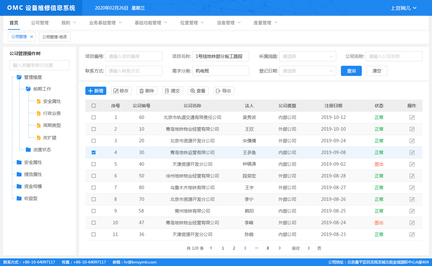Viewport: 432px width, 266px height.
Task: Click the 修改 toolbar button
Action: coord(121,91)
